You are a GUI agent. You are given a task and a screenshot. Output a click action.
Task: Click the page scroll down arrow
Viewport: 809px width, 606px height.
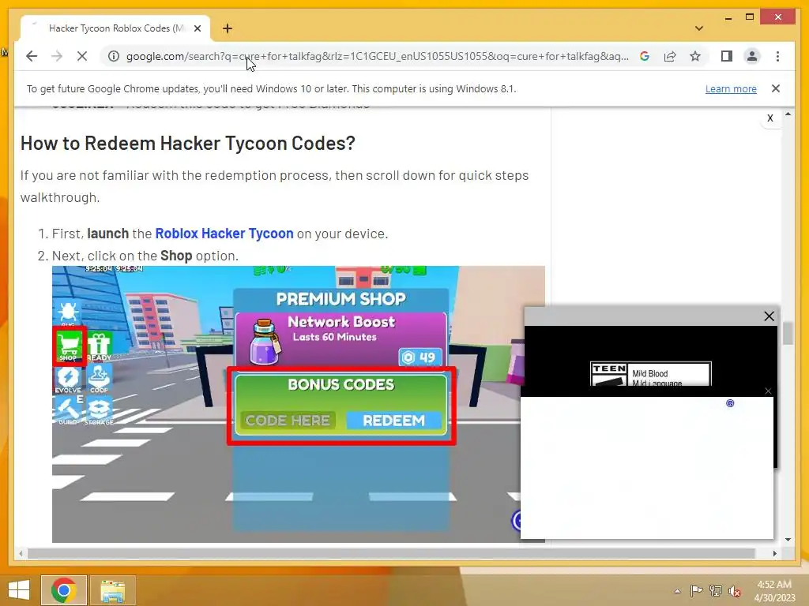[x=788, y=540]
